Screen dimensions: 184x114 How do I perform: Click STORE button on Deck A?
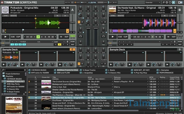(x=73, y=42)
